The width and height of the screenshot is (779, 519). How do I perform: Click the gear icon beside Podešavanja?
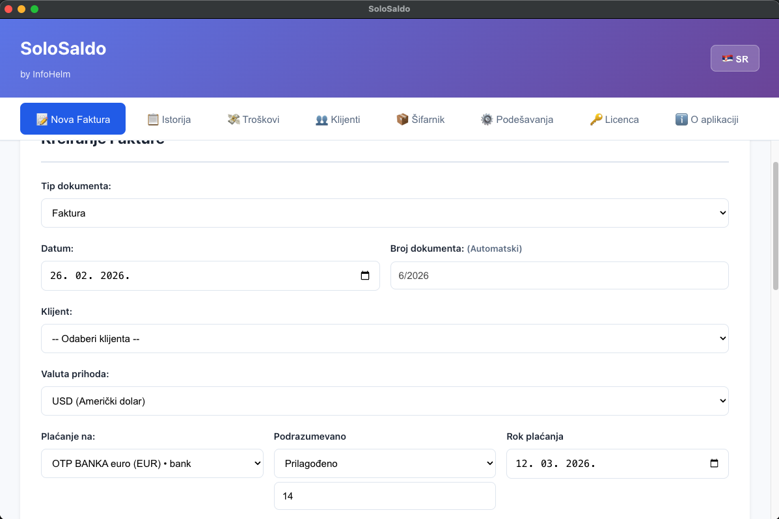(x=487, y=120)
